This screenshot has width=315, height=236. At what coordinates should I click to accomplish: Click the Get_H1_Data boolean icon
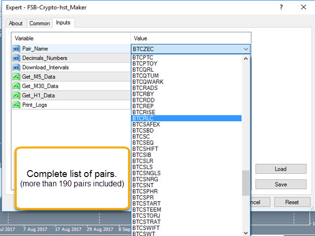click(16, 95)
